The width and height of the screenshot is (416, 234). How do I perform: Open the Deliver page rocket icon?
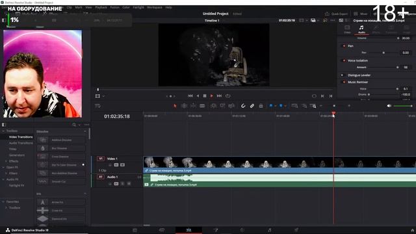pyautogui.click(x=296, y=230)
